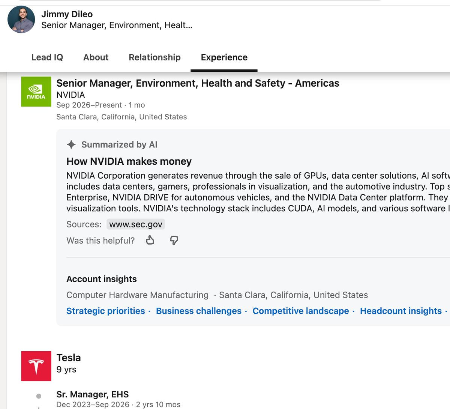Open Jimmy Dileo's profile photo
The width and height of the screenshot is (450, 409).
point(21,20)
